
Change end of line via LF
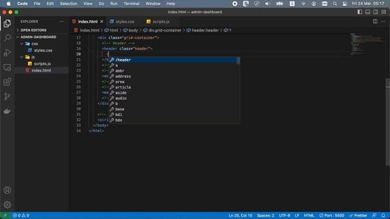[297, 215]
